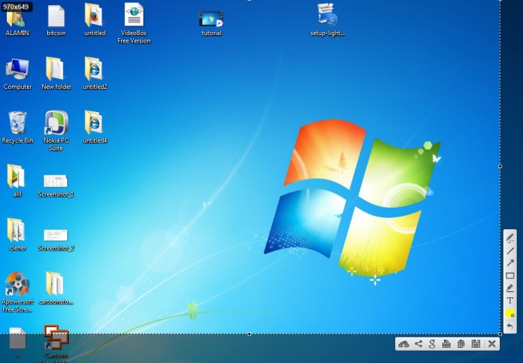Click the selection's bottom-right corner handle
This screenshot has width=523, height=363.
500,334
